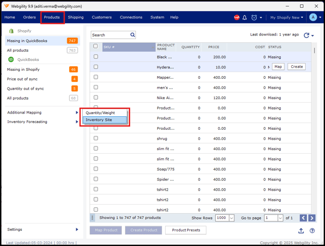Click the search magnifier icon
Screen dimensions: 325x246
pos(133,35)
